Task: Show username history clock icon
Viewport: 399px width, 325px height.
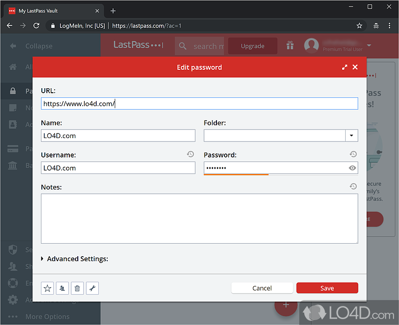Action: [x=190, y=155]
